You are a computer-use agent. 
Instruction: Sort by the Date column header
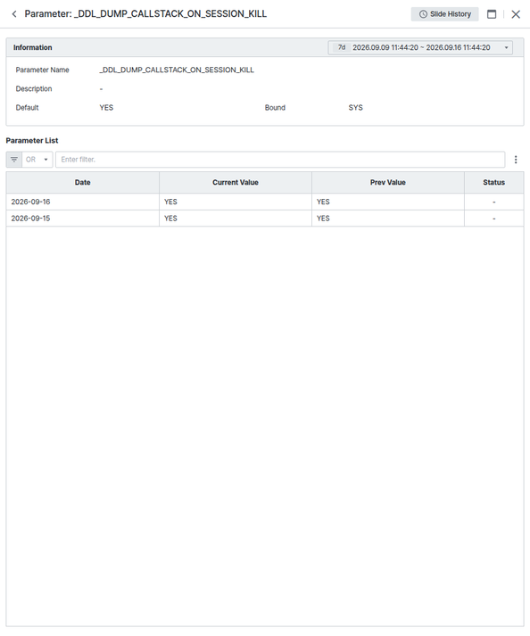coord(82,183)
